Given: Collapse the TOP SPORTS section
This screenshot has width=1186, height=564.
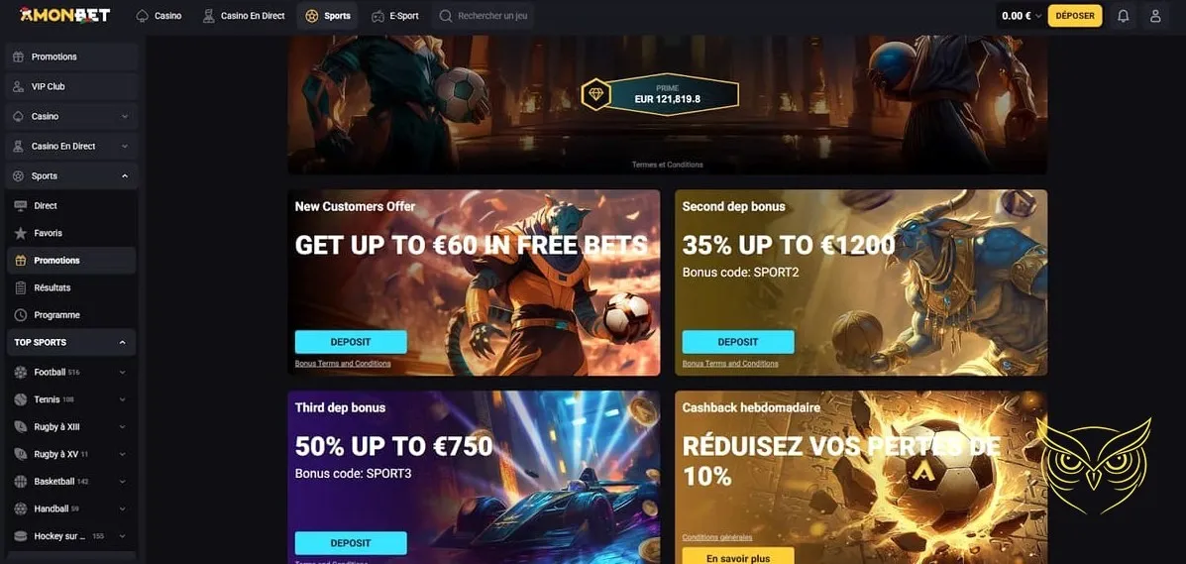Looking at the screenshot, I should point(123,343).
